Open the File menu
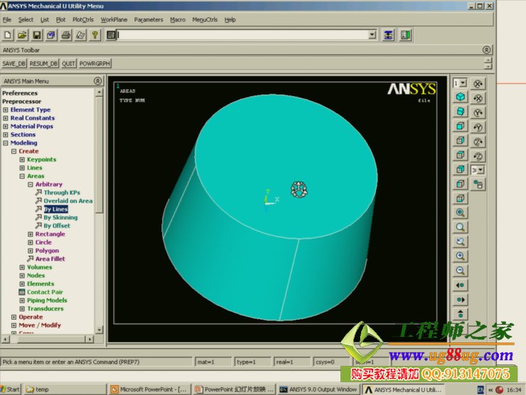 (x=6, y=20)
